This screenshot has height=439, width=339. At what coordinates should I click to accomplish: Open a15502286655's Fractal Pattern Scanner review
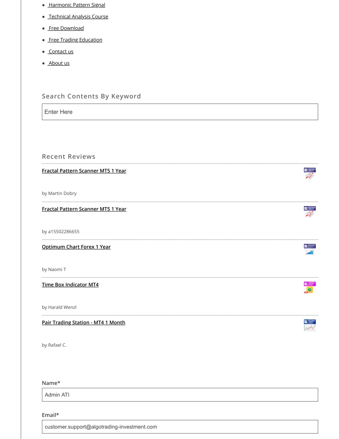coord(84,209)
